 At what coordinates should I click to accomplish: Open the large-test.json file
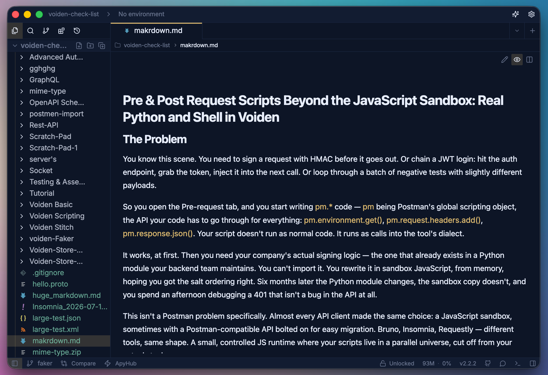59,318
